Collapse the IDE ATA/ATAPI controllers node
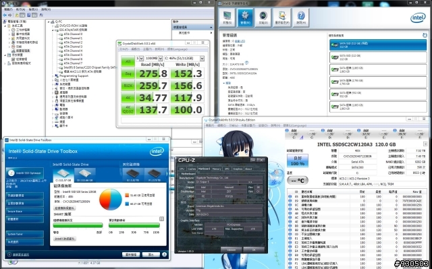Image resolution: width=432 pixels, height=269 pixels. click(x=53, y=30)
